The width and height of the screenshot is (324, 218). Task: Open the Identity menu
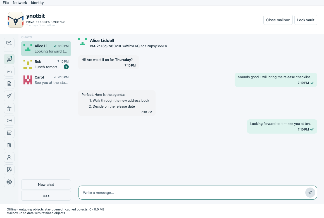pos(37,3)
